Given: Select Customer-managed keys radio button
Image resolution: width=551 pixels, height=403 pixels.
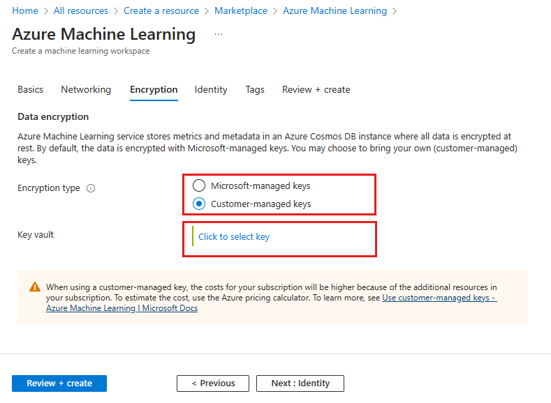Looking at the screenshot, I should coord(199,204).
